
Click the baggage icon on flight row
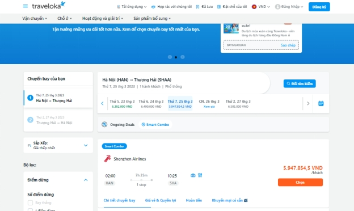(193, 175)
